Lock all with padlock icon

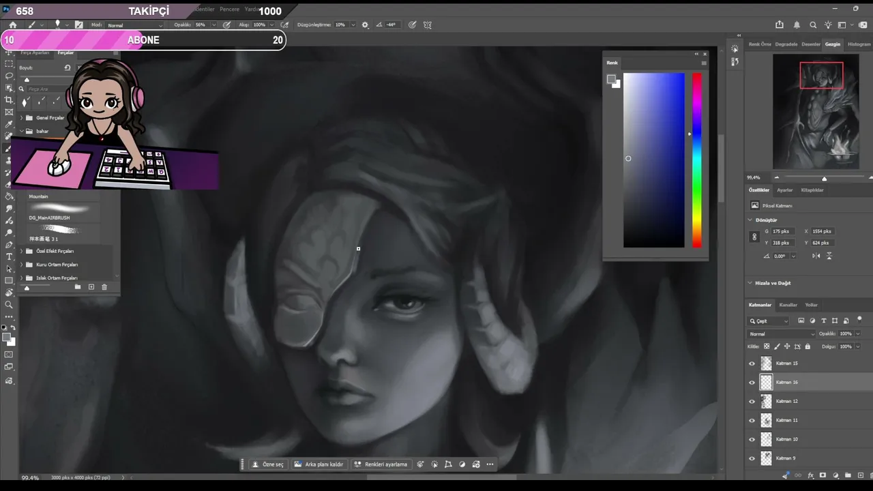(x=808, y=346)
